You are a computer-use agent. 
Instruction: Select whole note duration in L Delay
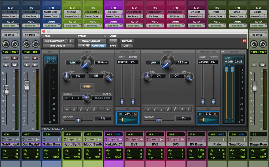tap(67, 109)
